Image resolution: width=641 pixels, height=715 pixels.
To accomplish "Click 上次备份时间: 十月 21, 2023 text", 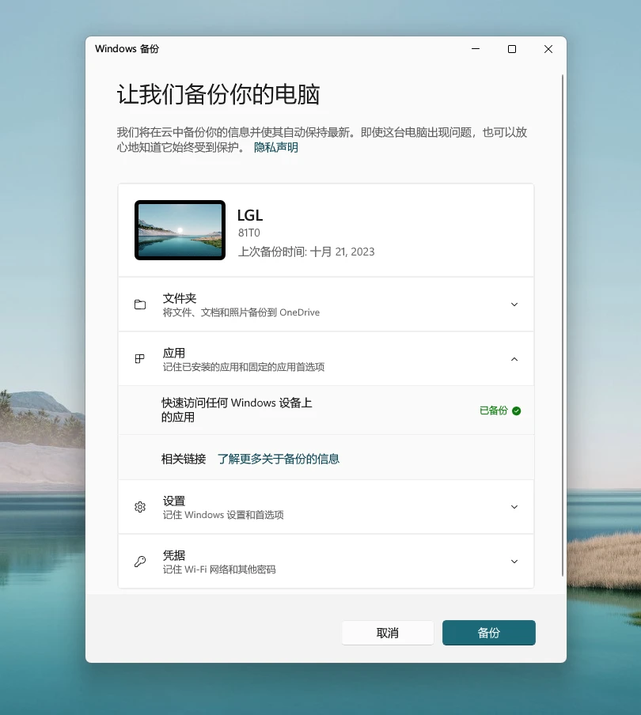I will click(306, 252).
